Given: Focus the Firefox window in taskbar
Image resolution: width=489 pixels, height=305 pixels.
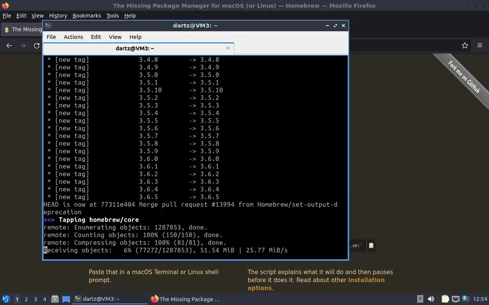Looking at the screenshot, I should click(186, 299).
